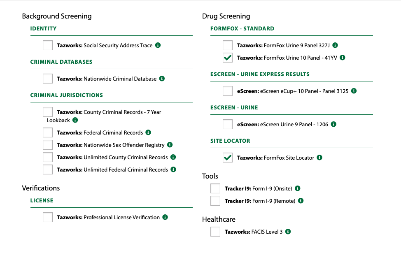Open info icon beside FACIS Level 3

pyautogui.click(x=288, y=232)
